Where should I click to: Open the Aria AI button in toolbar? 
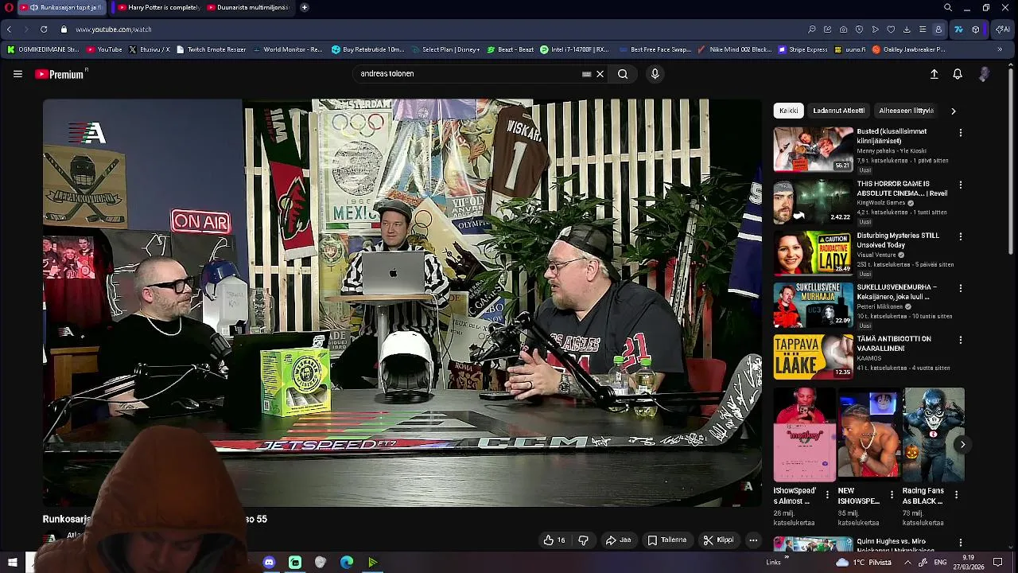pos(1003,29)
